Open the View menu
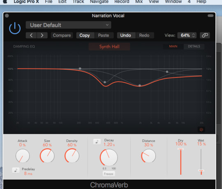This screenshot has width=222, height=189. coord(154,2)
